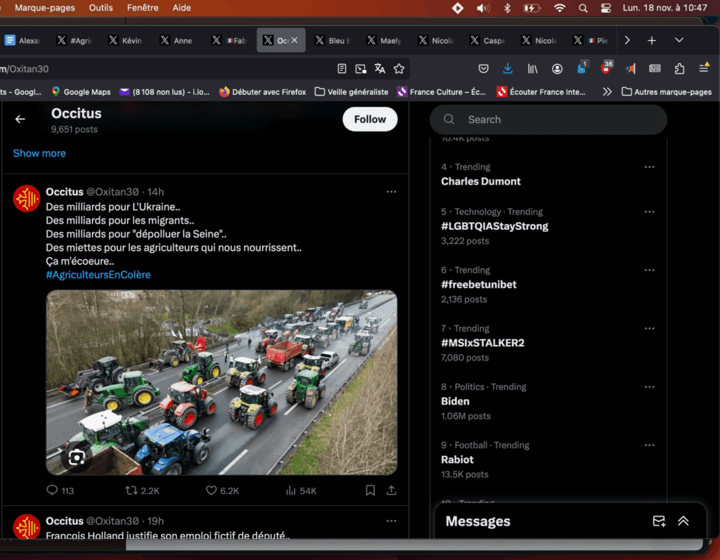This screenshot has height=560, width=720.
Task: Open the Outils menu in menu bar
Action: [x=101, y=8]
